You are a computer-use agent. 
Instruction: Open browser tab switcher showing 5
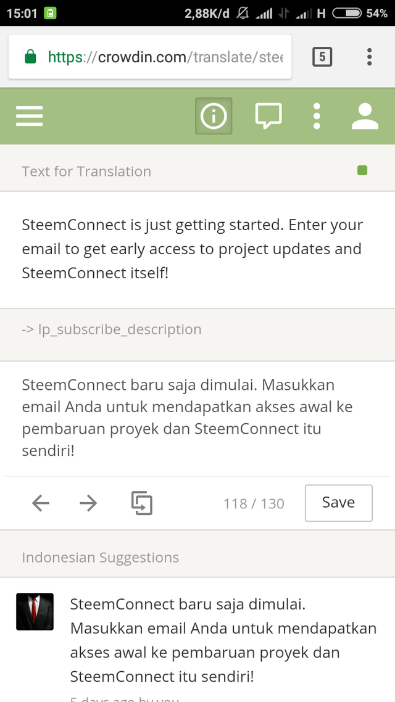point(322,57)
